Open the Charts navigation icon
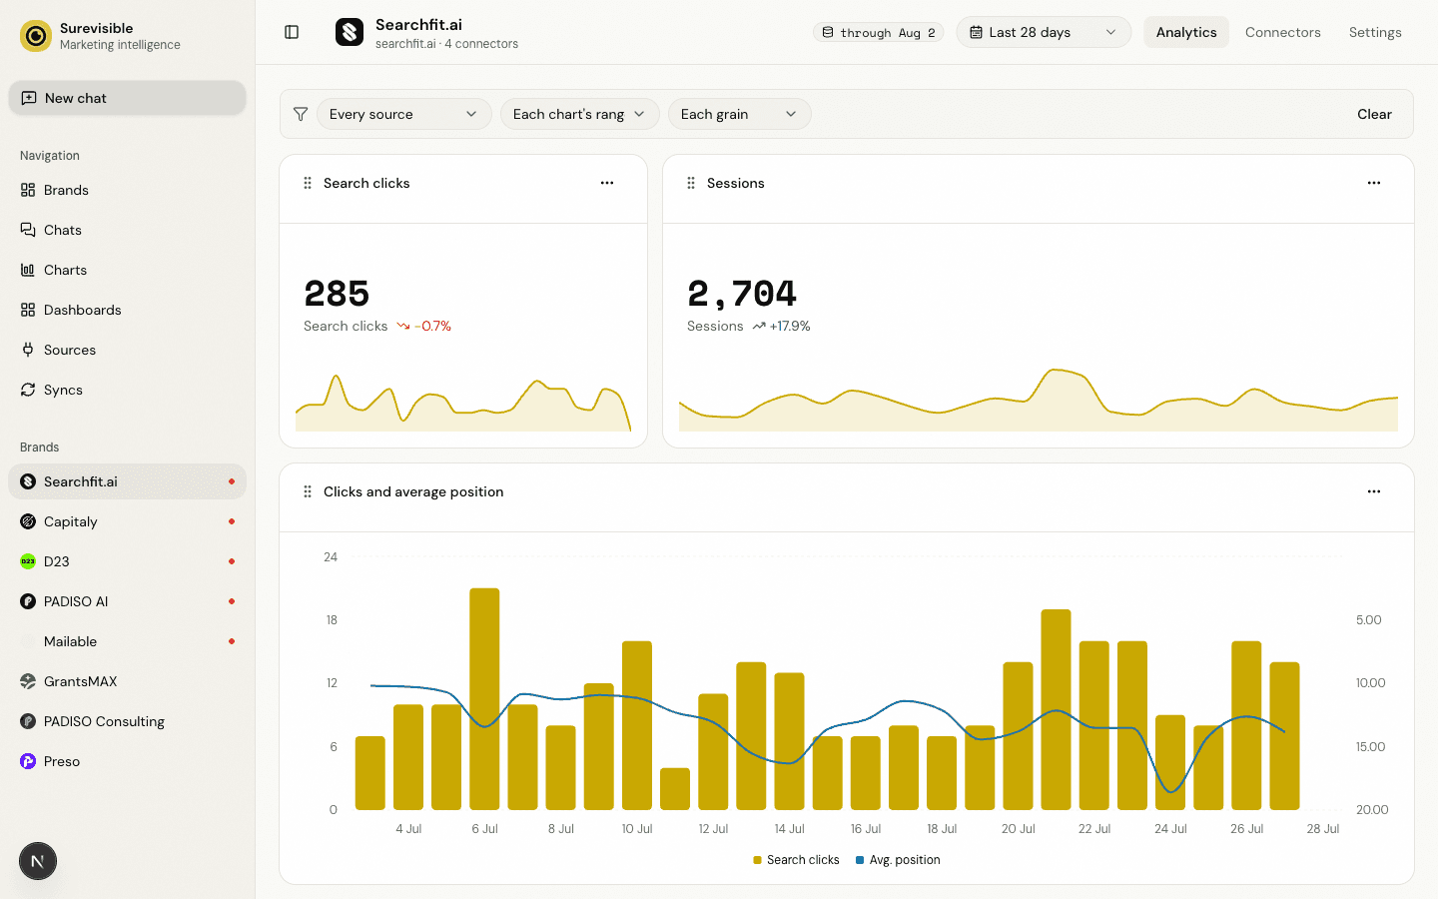 click(x=28, y=270)
